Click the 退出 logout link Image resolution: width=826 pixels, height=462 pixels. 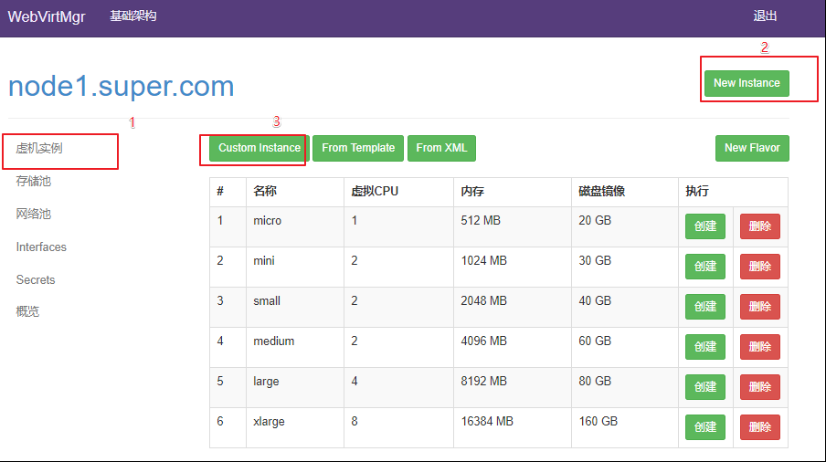coord(765,16)
